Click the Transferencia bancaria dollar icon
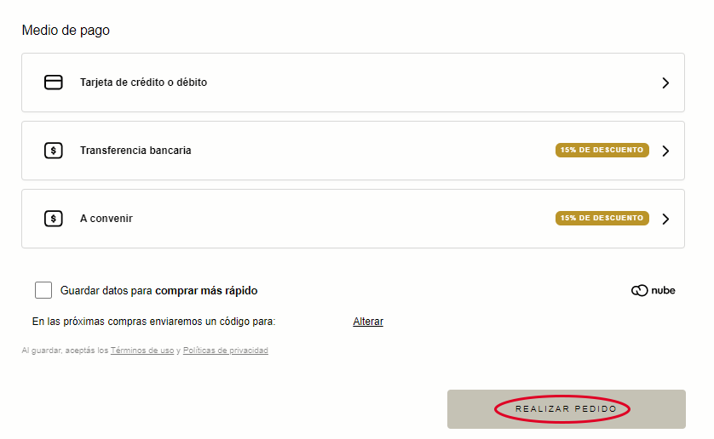Image resolution: width=714 pixels, height=439 pixels. (54, 151)
